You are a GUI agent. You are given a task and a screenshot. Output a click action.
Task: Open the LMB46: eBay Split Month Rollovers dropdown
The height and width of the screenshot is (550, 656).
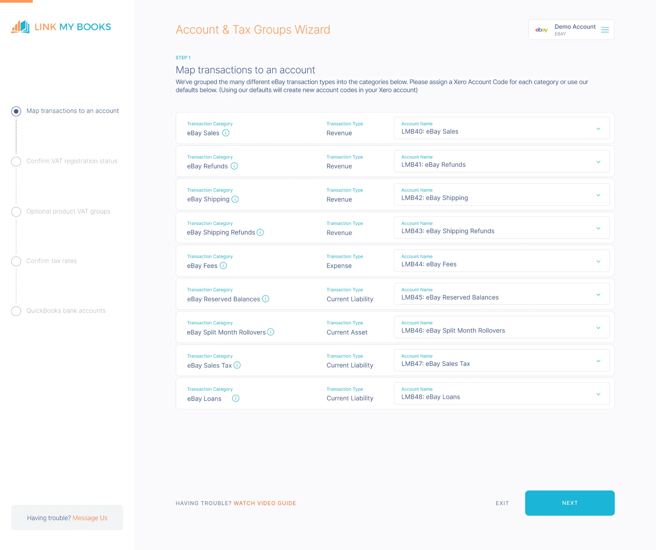tap(502, 327)
